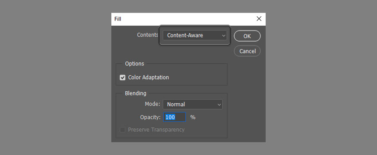Open the Contents dropdown showing Content-Aware

coord(195,35)
